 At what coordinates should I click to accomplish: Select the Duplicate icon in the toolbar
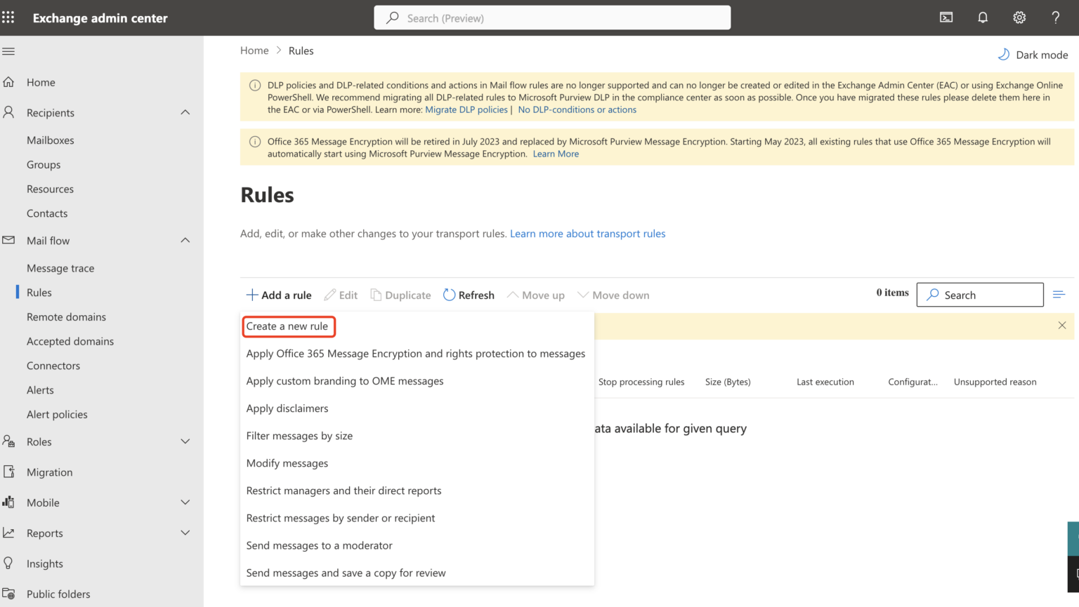[x=377, y=294]
